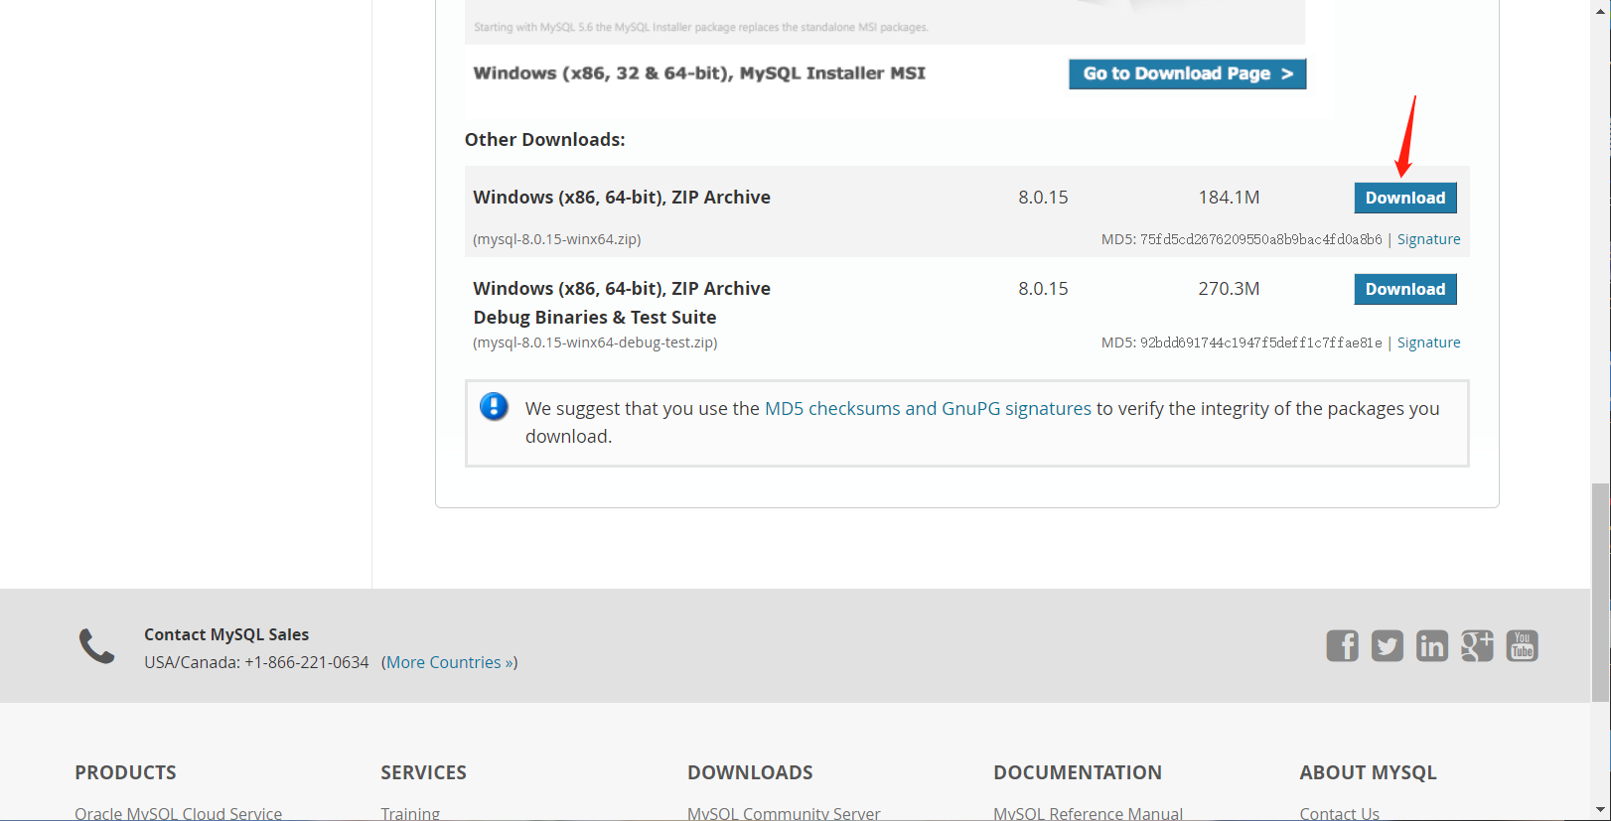Screen dimensions: 1611x821
Task: Click filename (mysql-8.0.15-winx64.zip)
Action: (x=557, y=239)
